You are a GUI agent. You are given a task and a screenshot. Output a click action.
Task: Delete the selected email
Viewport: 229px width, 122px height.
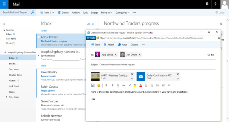pyautogui.click(x=63, y=13)
